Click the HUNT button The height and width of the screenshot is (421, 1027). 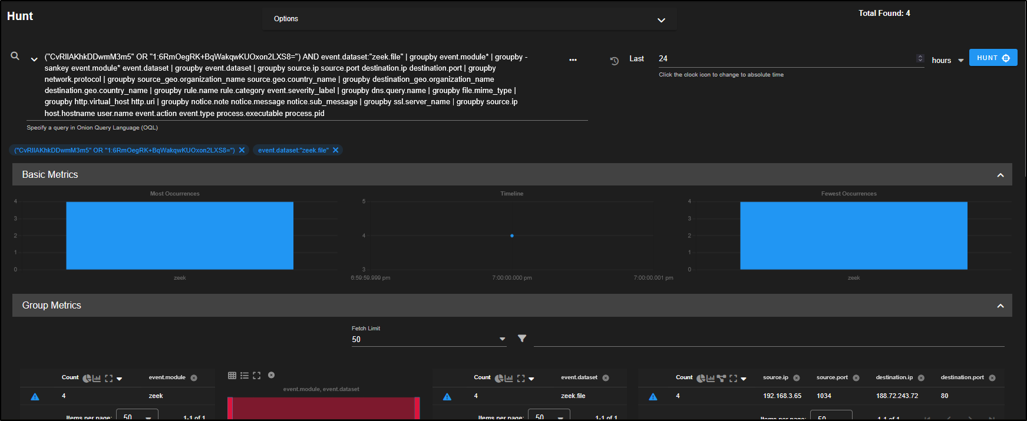pos(993,58)
